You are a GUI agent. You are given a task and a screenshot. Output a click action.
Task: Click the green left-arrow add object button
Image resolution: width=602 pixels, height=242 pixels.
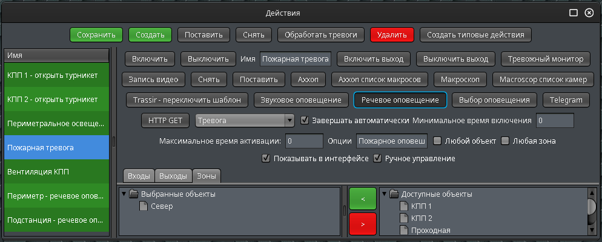click(363, 198)
